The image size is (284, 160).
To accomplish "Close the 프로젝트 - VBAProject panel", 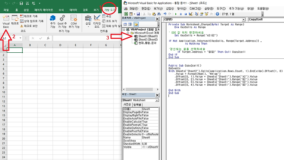I will pyautogui.click(x=158, y=19).
